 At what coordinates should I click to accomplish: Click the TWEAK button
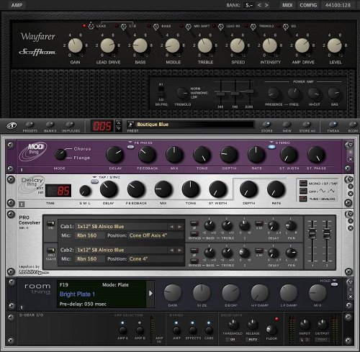333,125
